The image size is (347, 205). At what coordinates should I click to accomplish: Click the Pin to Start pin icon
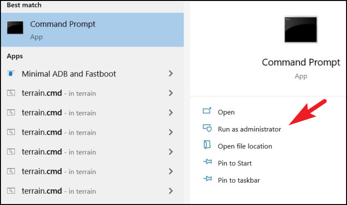(x=207, y=162)
